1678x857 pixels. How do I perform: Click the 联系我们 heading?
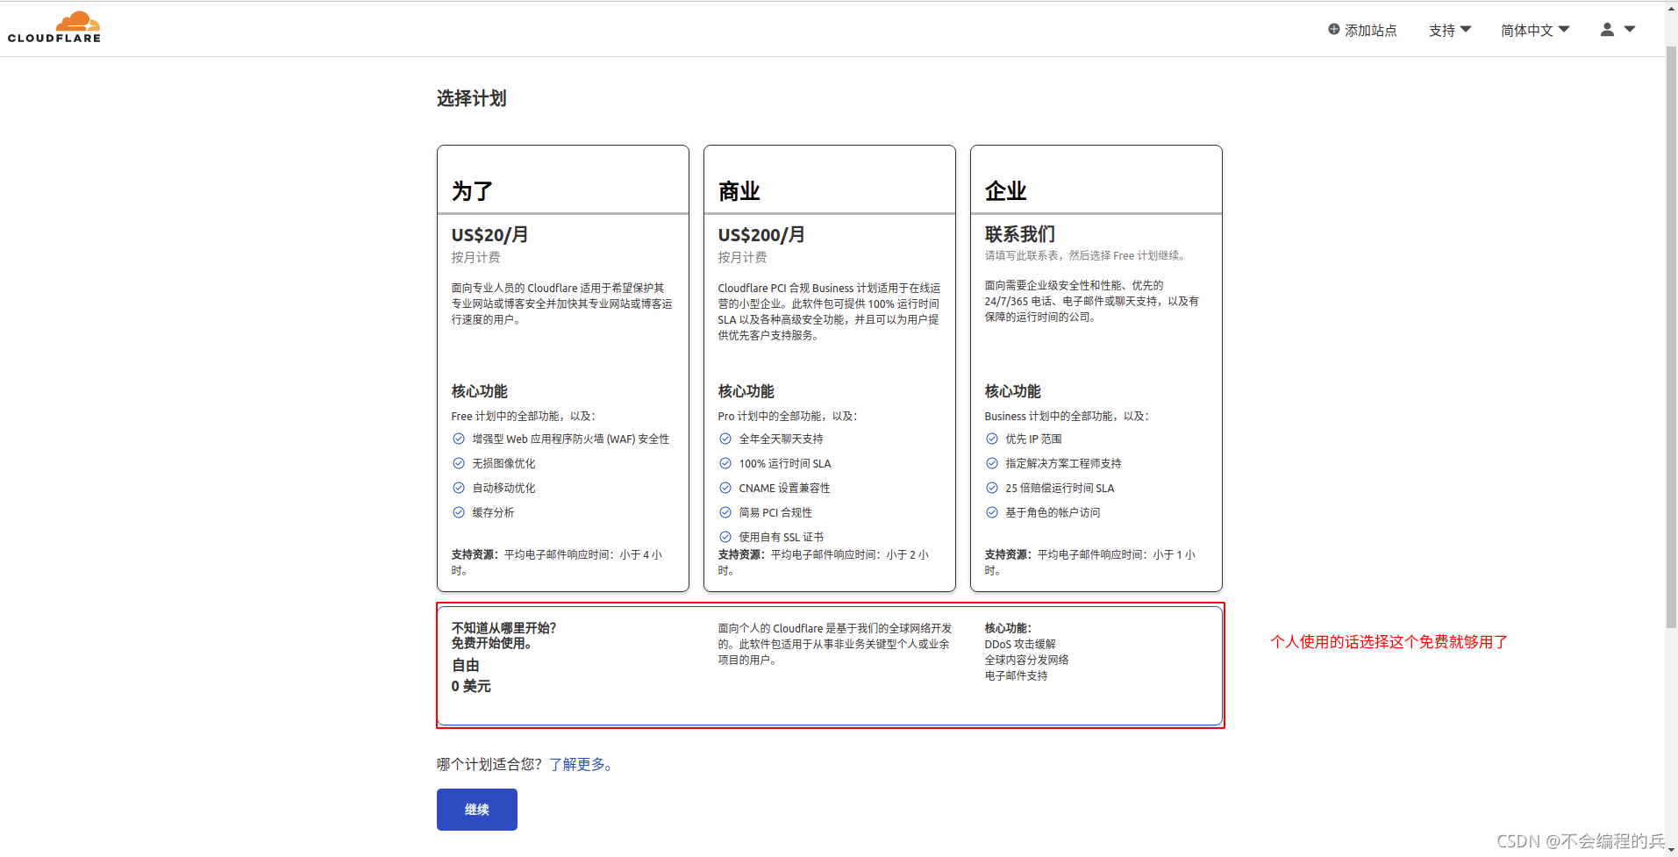1019,234
